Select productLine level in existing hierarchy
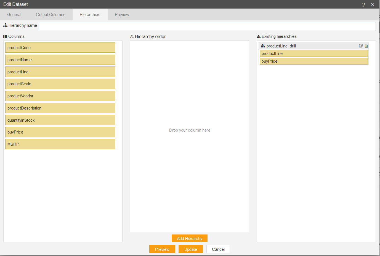 pos(314,54)
